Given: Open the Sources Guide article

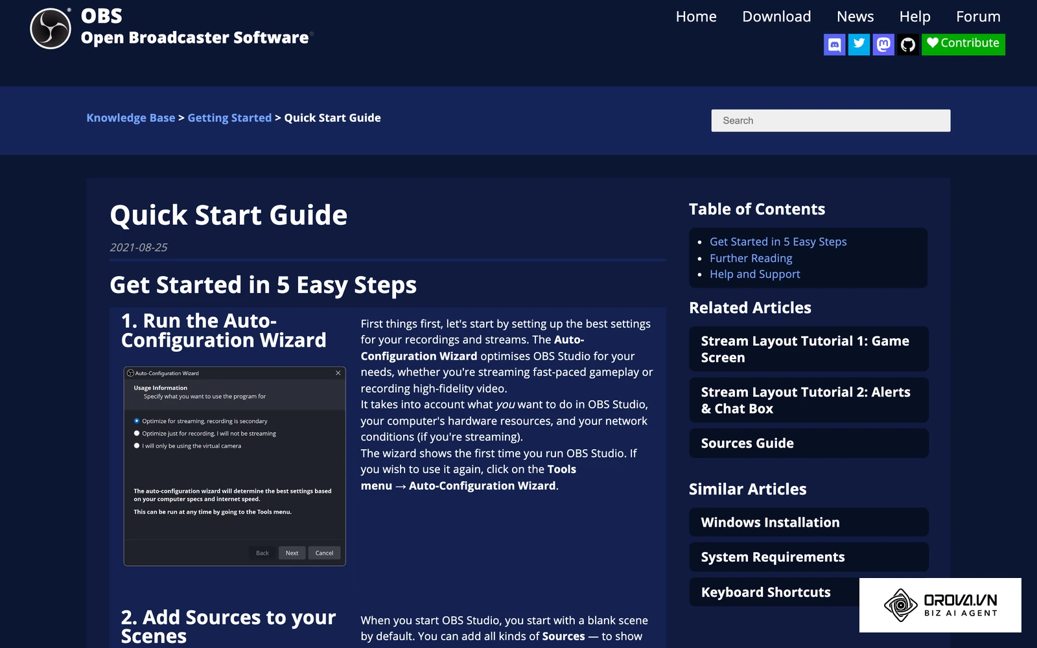Looking at the screenshot, I should coord(809,443).
